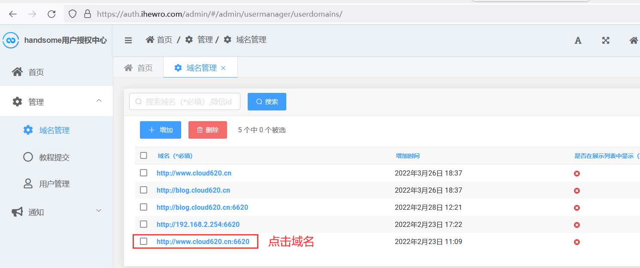The height and width of the screenshot is (268, 640).
Task: Click red status icon for www.cloud620.cn:6620 row
Action: click(x=577, y=242)
